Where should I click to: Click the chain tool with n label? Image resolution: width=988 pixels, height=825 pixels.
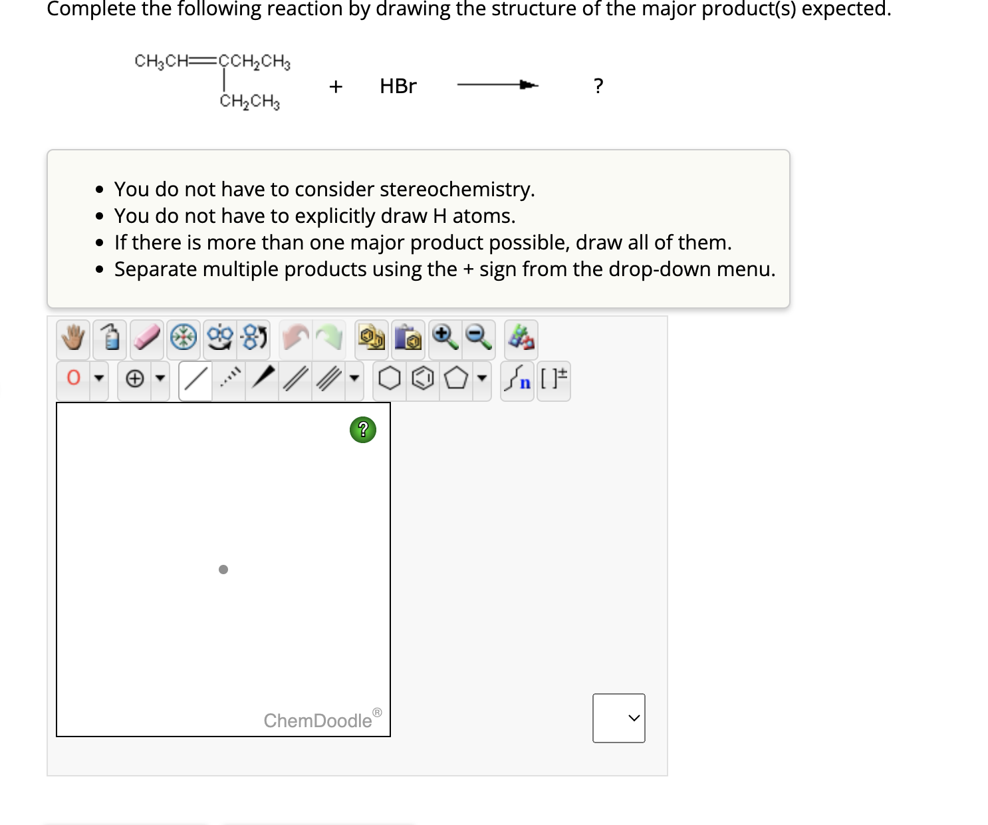pos(517,380)
